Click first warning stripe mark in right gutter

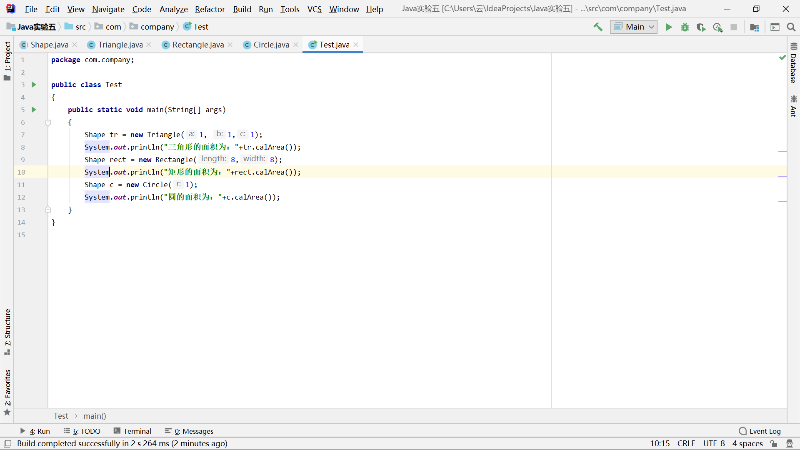(782, 151)
